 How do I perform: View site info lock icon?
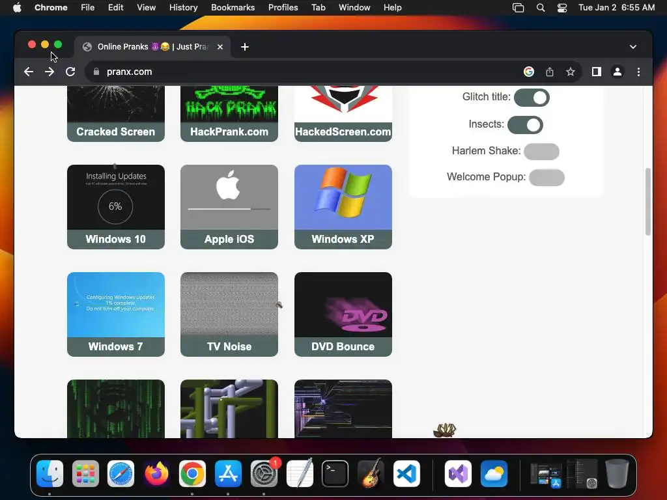pyautogui.click(x=96, y=72)
